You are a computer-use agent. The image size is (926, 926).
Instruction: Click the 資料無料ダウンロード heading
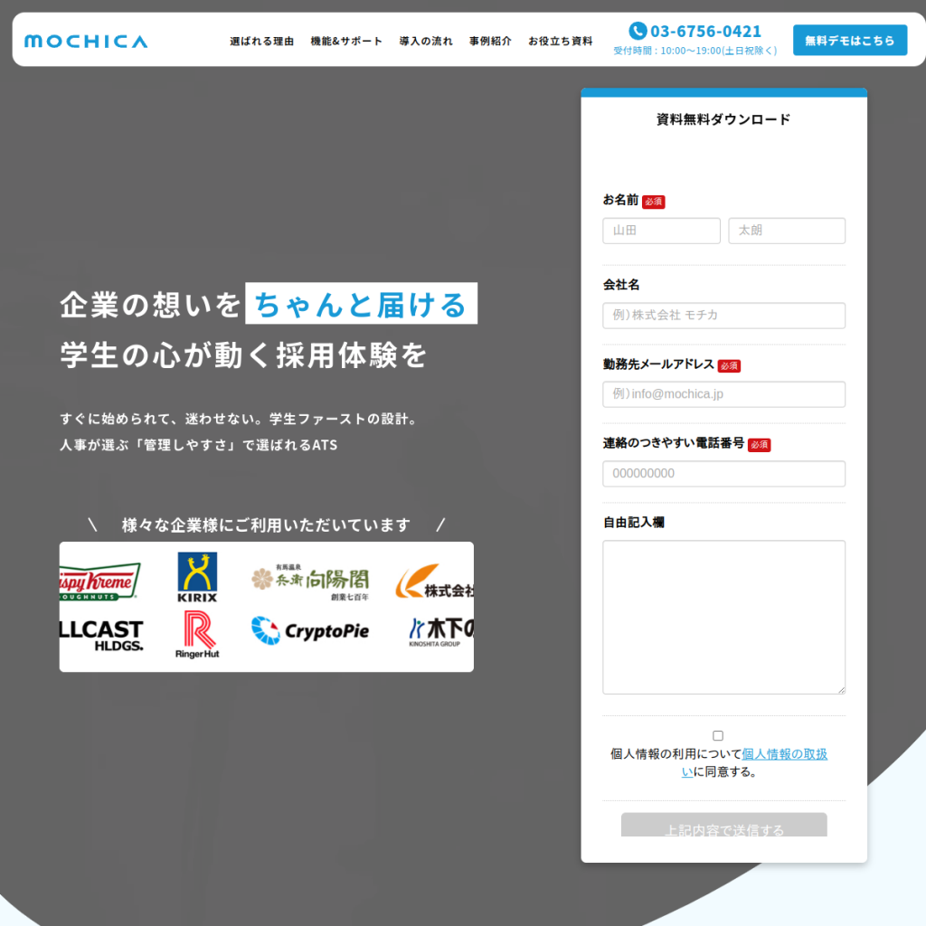pos(723,119)
